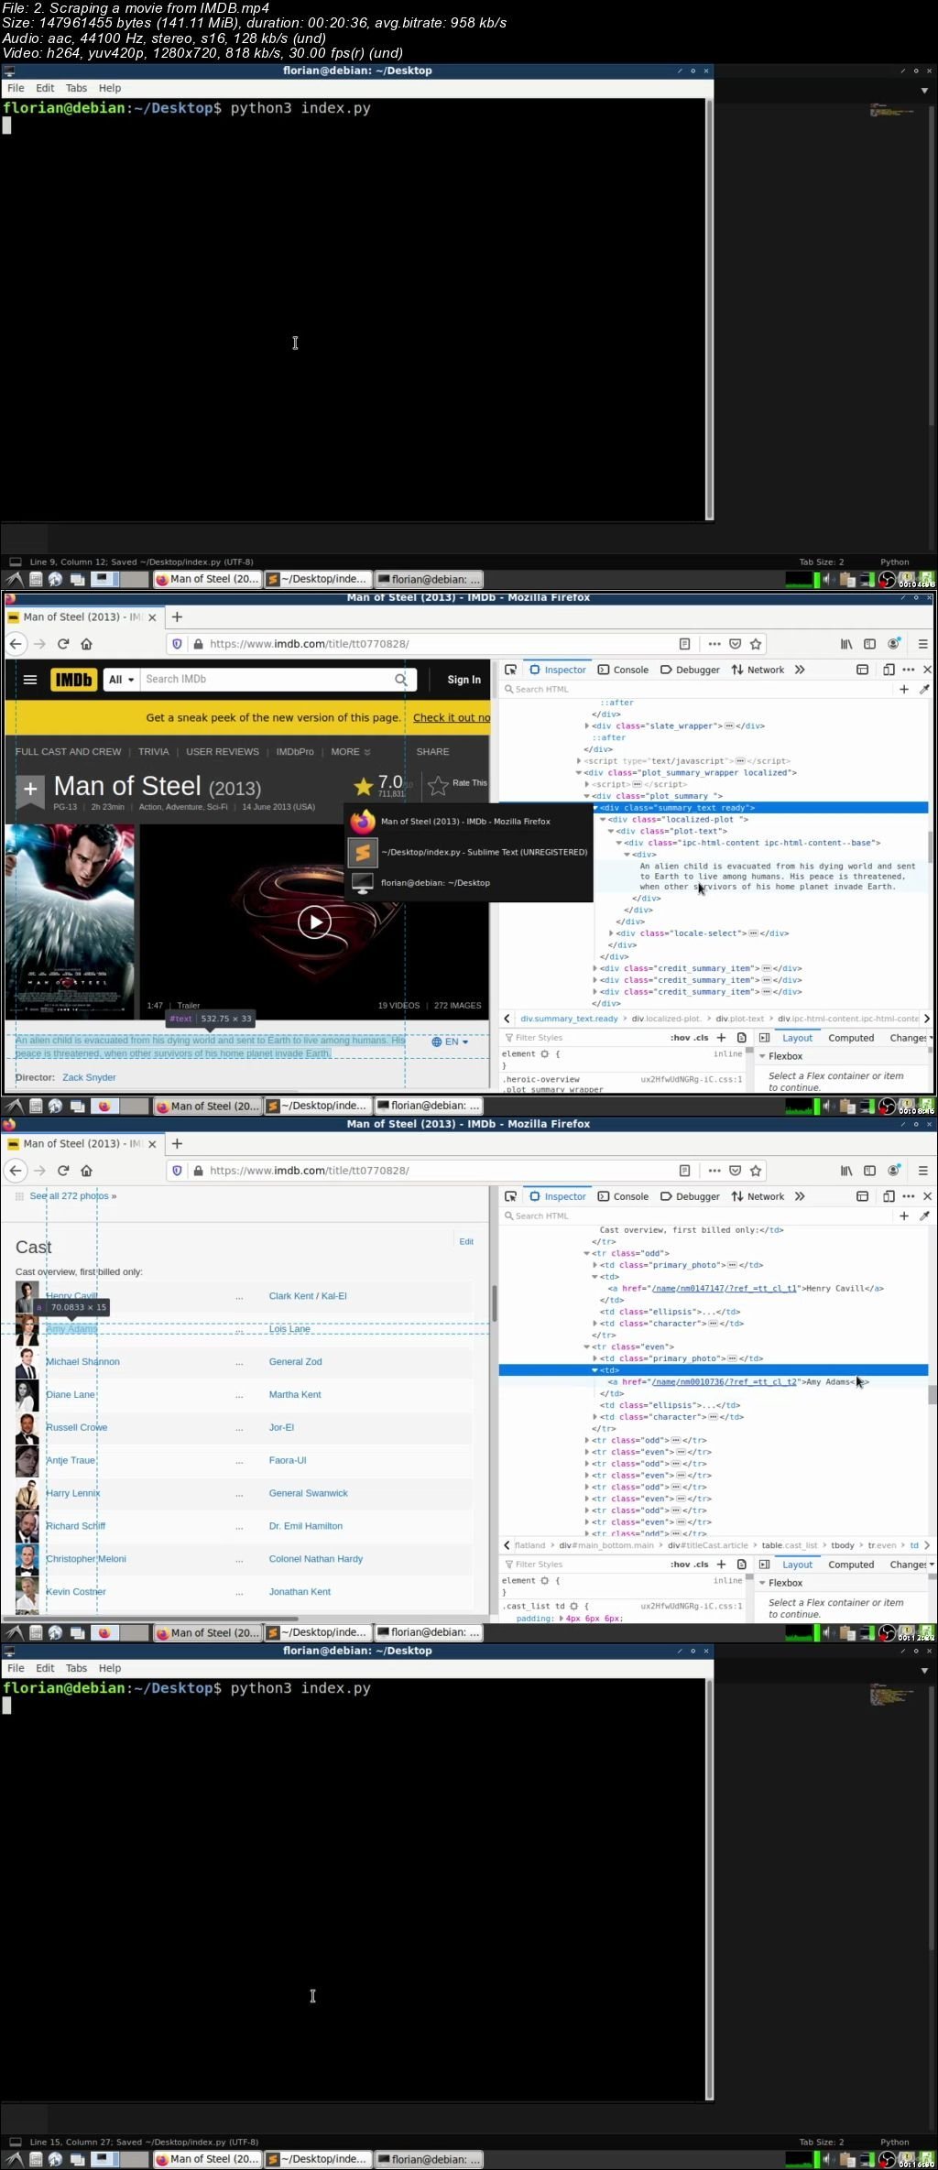Show more DevTools tabs chevron in the movie-poster window

[x=800, y=670]
